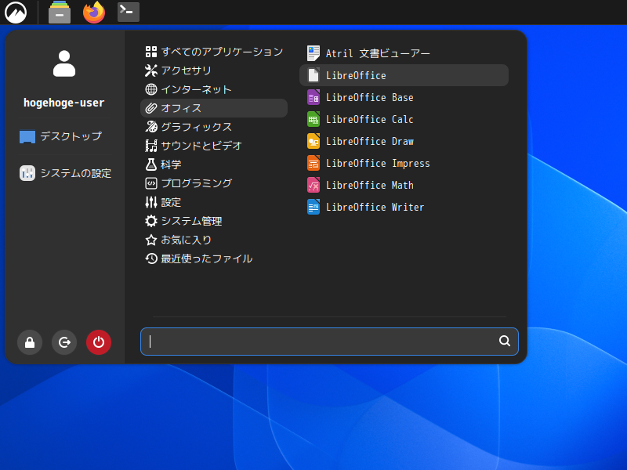Launch LibreOffice Impress
The height and width of the screenshot is (470, 627).
(x=404, y=163)
